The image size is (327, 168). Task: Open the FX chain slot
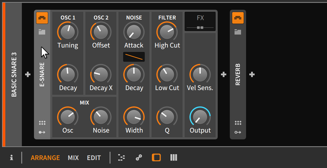coord(200,22)
